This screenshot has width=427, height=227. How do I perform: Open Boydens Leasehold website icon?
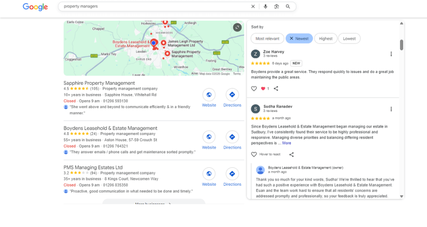coord(209,137)
